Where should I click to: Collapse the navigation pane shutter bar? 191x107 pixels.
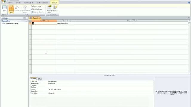click(27, 18)
